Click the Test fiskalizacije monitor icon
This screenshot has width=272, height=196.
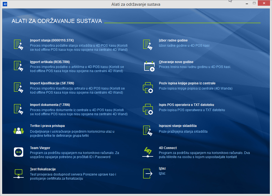tap(18, 174)
